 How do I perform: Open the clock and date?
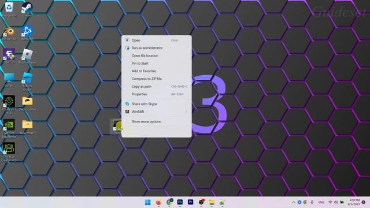pos(354,202)
